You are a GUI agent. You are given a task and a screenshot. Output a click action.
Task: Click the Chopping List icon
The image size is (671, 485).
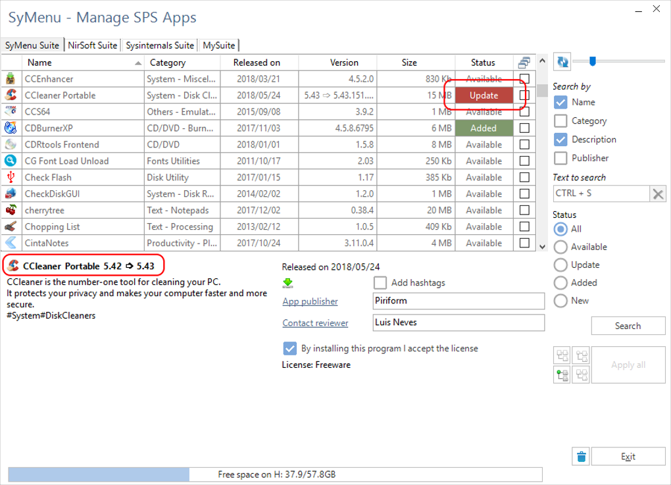click(x=11, y=226)
